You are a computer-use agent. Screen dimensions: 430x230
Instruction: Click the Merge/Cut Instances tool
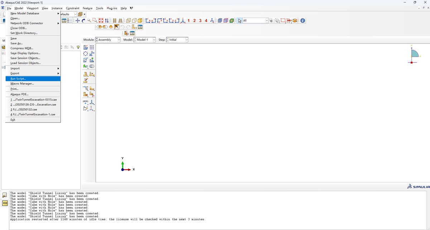tap(92, 66)
